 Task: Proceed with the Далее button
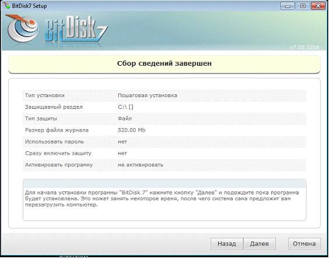(x=259, y=243)
